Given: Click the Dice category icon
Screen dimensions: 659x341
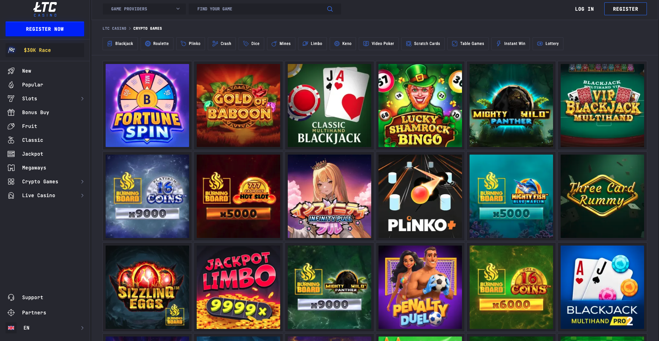Looking at the screenshot, I should (246, 44).
